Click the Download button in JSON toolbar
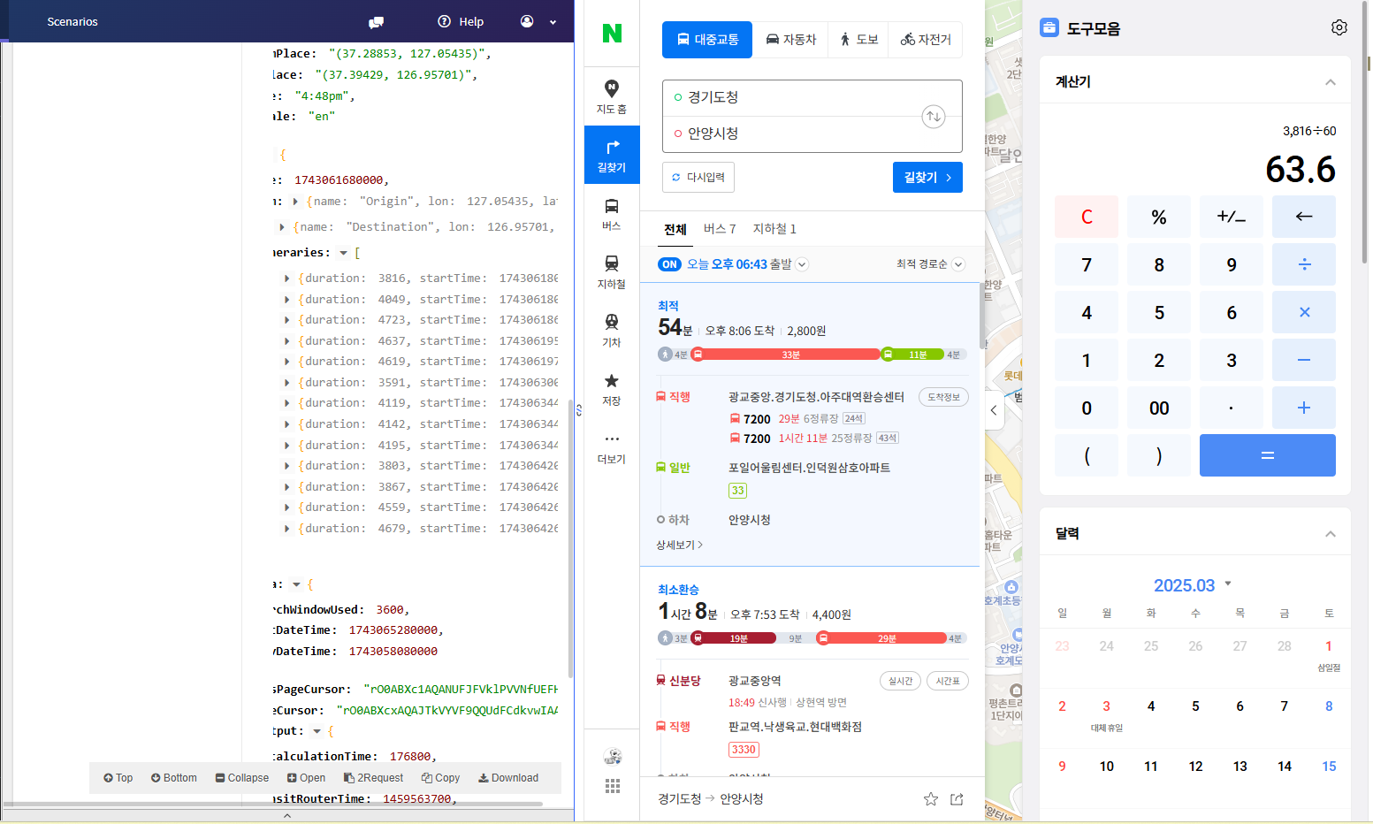 (508, 778)
